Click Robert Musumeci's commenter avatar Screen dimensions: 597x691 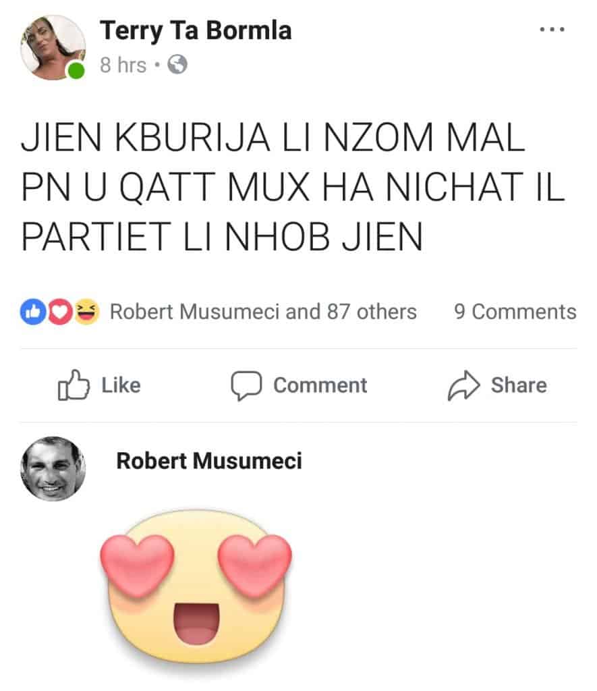(x=53, y=469)
